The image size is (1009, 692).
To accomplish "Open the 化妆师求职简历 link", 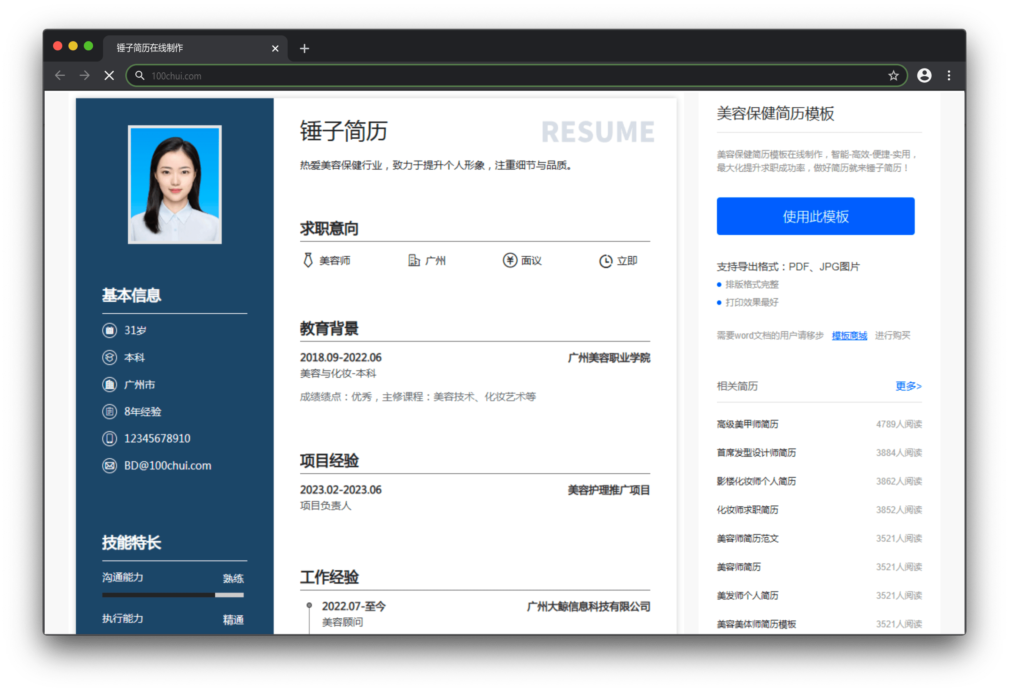I will click(747, 510).
